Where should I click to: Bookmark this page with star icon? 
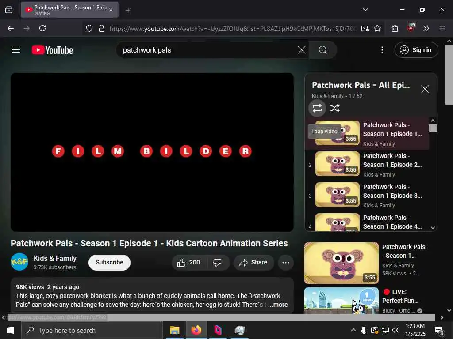[377, 28]
